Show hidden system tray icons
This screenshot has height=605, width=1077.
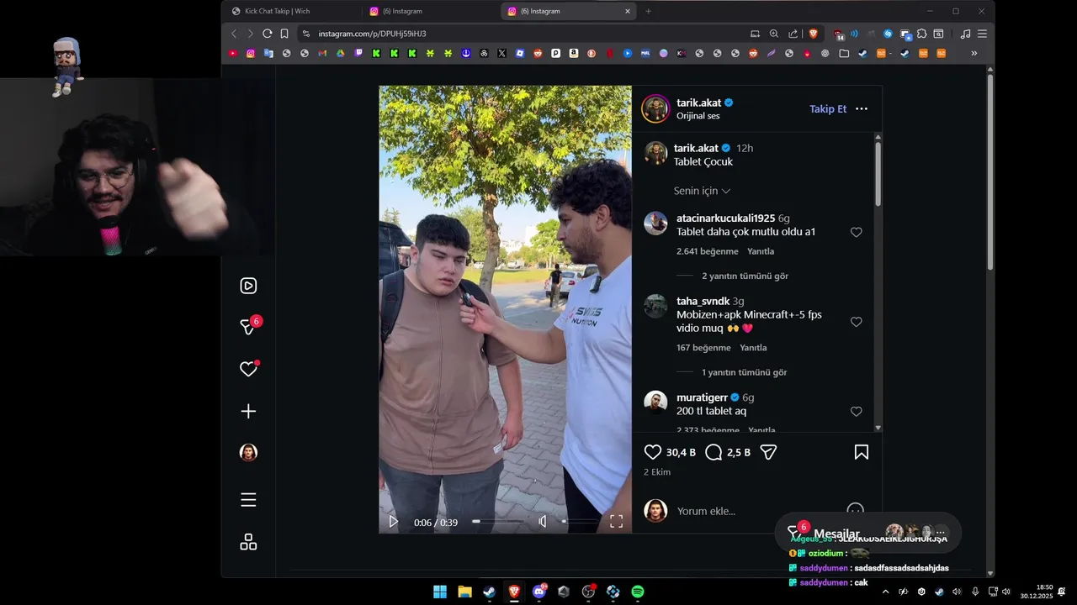pyautogui.click(x=885, y=592)
